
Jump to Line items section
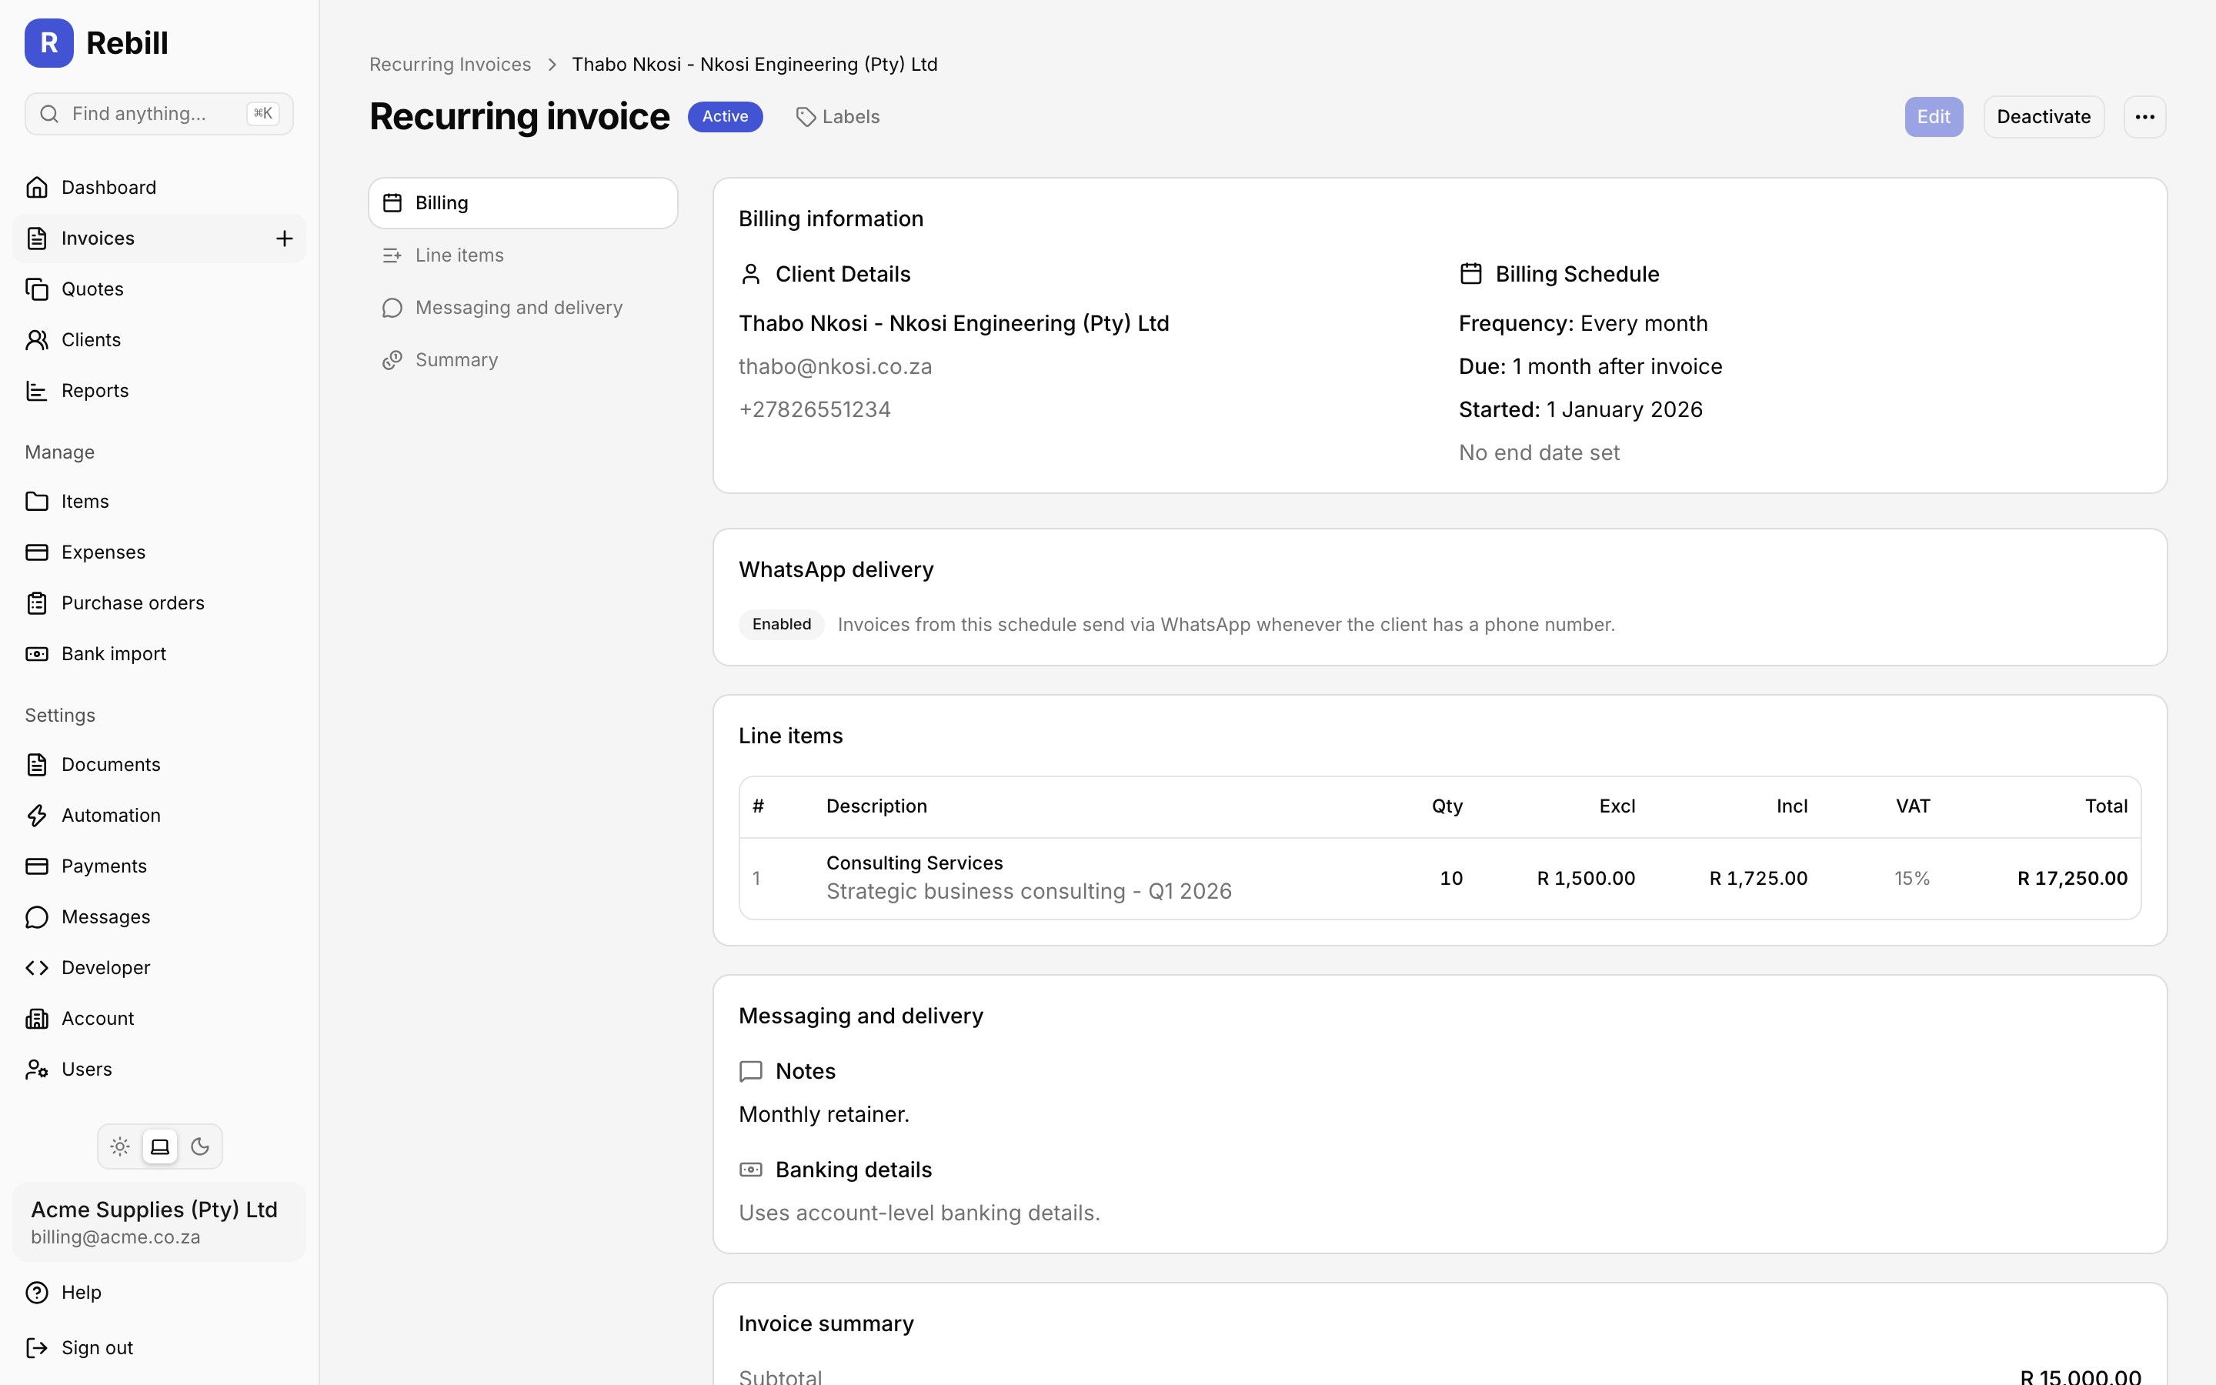(523, 255)
